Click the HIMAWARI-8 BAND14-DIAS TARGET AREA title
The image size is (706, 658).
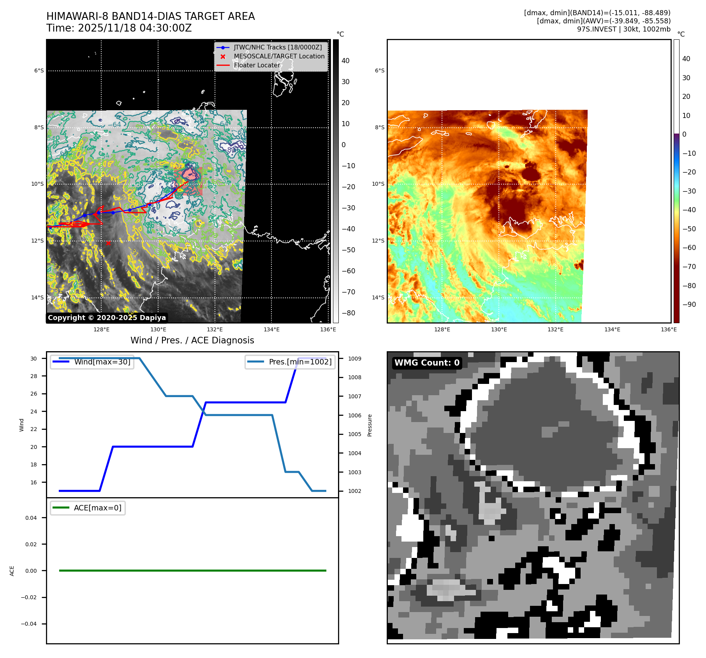click(150, 16)
